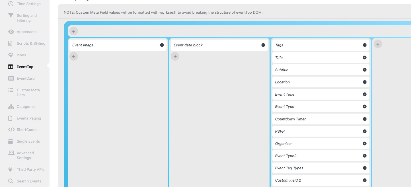Remove Event Type2 field with minus icon
The height and width of the screenshot is (187, 411).
365,156
